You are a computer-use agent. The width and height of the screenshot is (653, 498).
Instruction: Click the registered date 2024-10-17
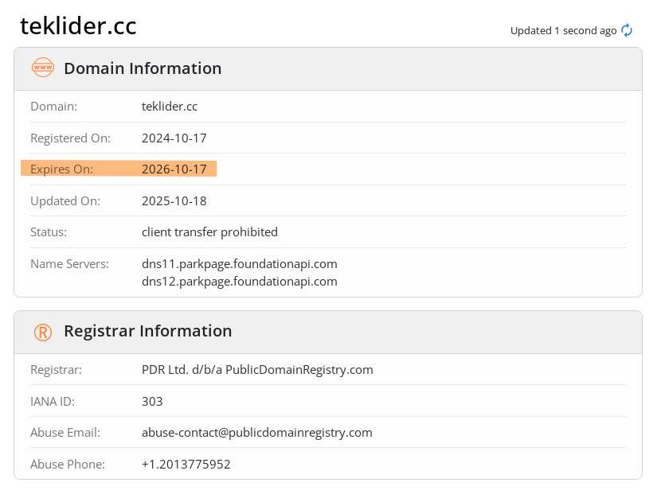point(174,138)
